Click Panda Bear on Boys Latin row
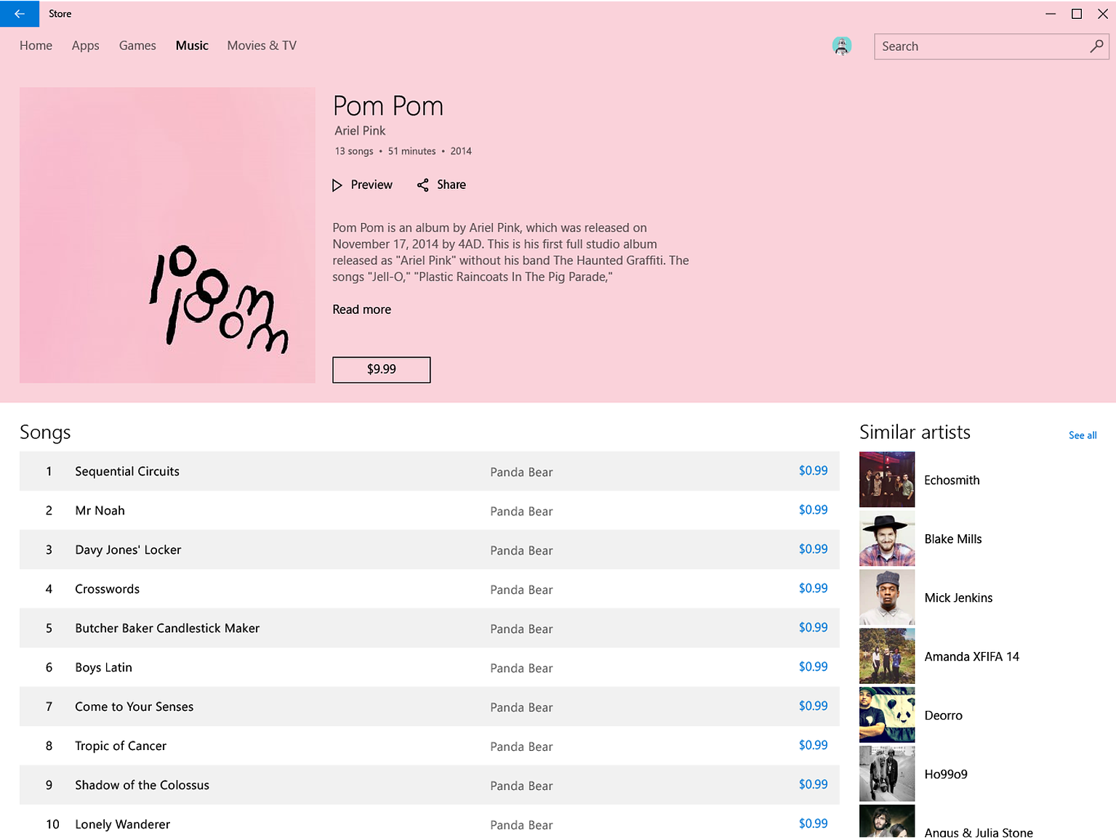The height and width of the screenshot is (838, 1116). 521,669
